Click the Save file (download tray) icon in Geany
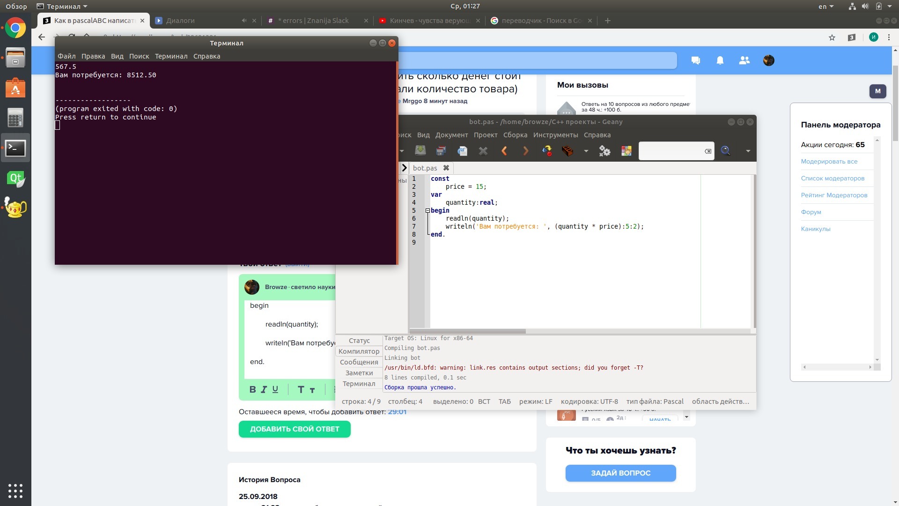This screenshot has height=506, width=899. click(420, 150)
